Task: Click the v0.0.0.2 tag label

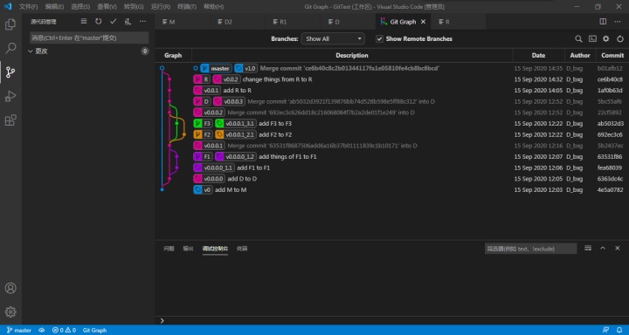Action: (210, 113)
